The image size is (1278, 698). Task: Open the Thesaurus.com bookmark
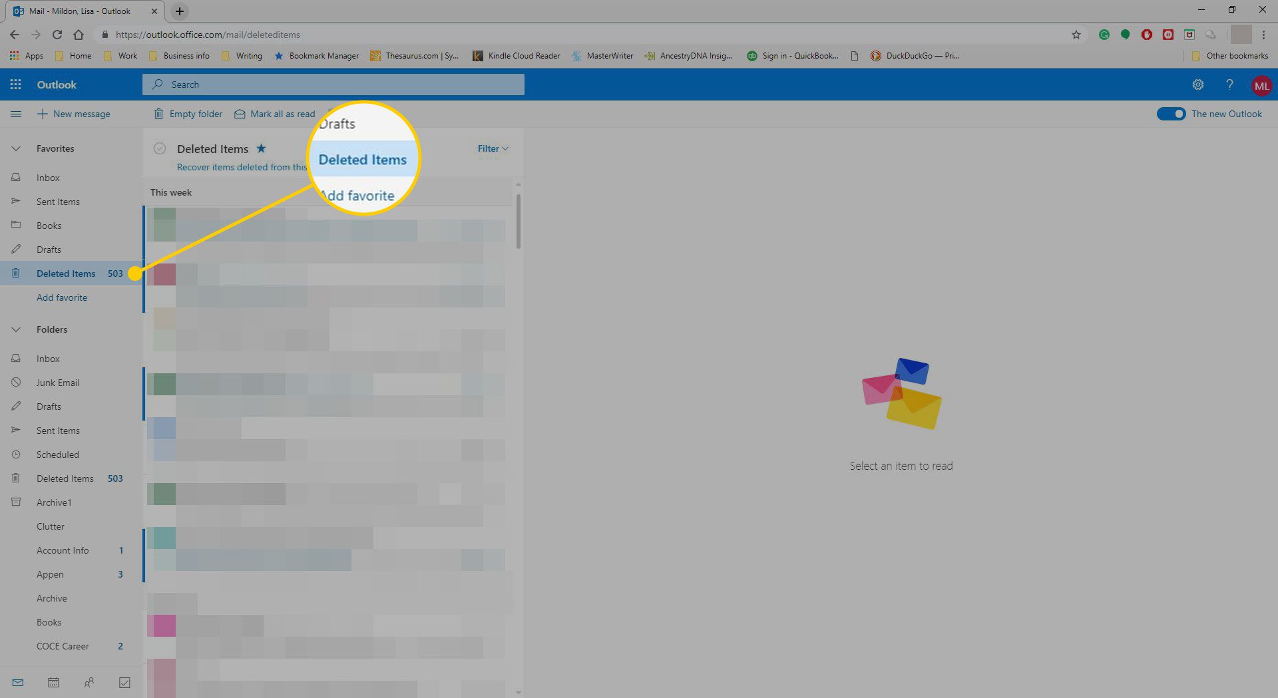tap(415, 56)
